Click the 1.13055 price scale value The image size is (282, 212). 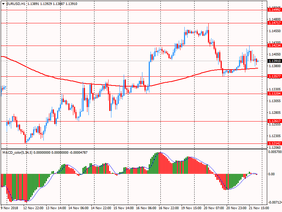(275, 101)
